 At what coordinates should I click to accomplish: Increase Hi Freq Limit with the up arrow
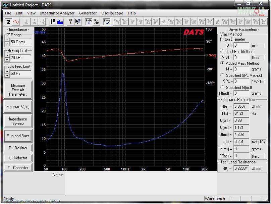7,56
